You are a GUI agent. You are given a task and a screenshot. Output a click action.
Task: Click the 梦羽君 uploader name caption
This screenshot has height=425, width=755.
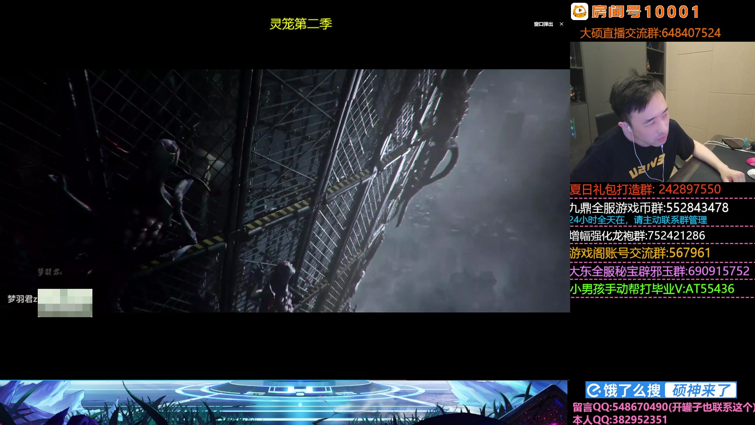point(22,299)
